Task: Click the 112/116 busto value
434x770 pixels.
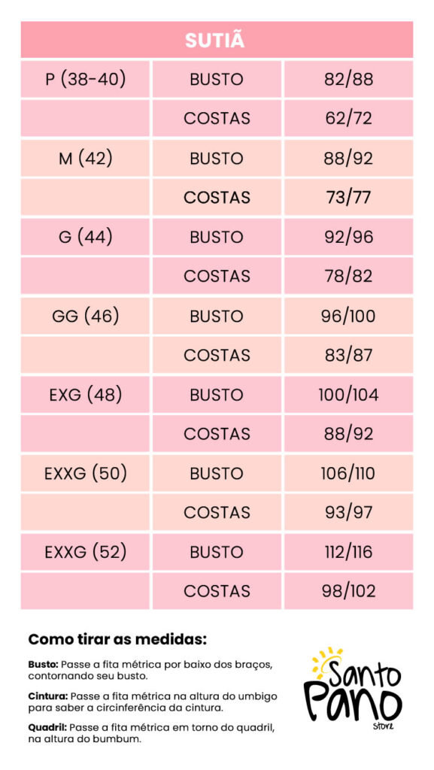Action: point(348,552)
